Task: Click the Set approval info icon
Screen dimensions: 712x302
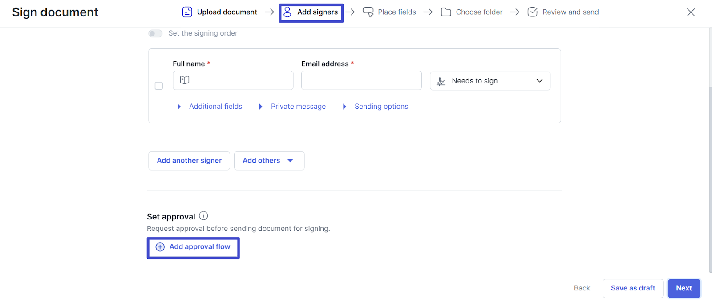Action: coord(203,216)
